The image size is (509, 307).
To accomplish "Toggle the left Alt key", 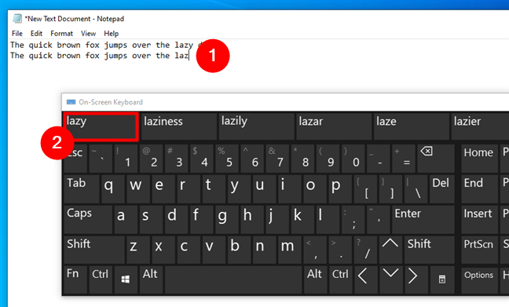I will click(151, 280).
